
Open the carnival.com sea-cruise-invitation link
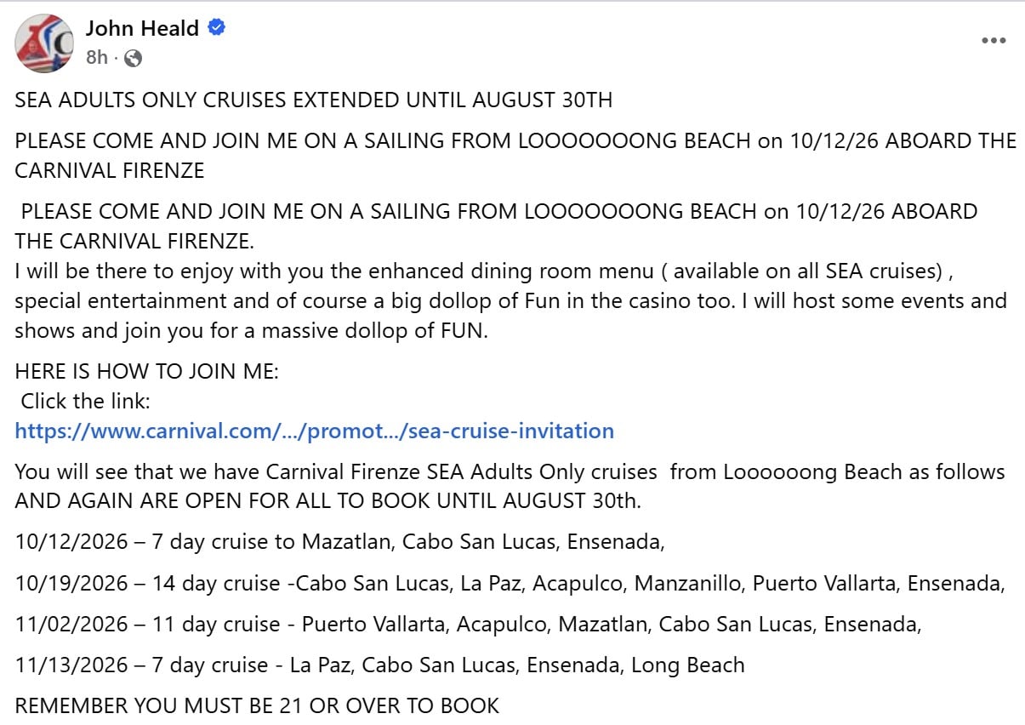pos(315,431)
